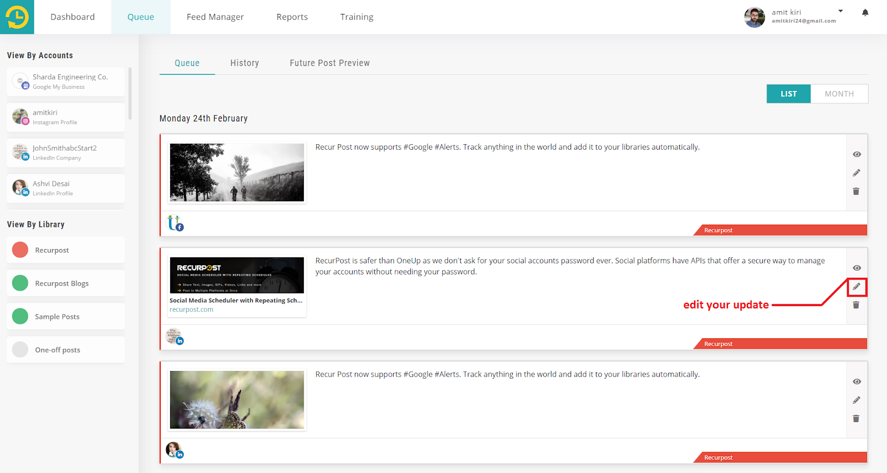The width and height of the screenshot is (887, 473).
Task: Edit the first Google Alerts post
Action: tap(857, 173)
